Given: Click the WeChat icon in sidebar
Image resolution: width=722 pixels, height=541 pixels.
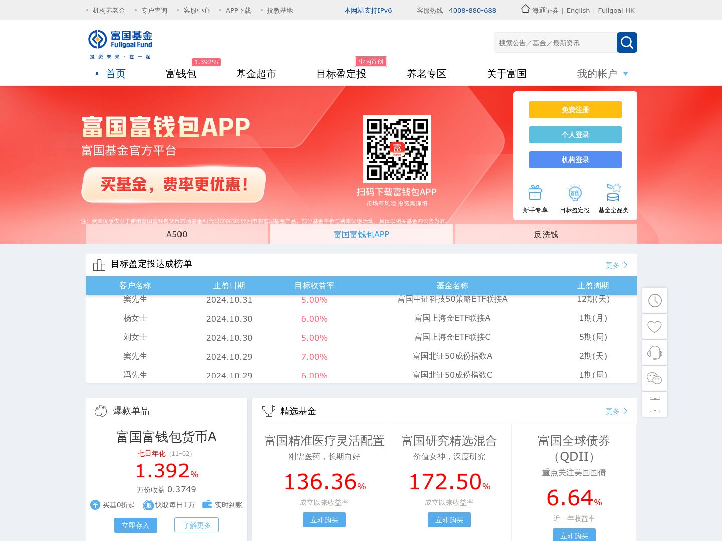Looking at the screenshot, I should [x=655, y=378].
